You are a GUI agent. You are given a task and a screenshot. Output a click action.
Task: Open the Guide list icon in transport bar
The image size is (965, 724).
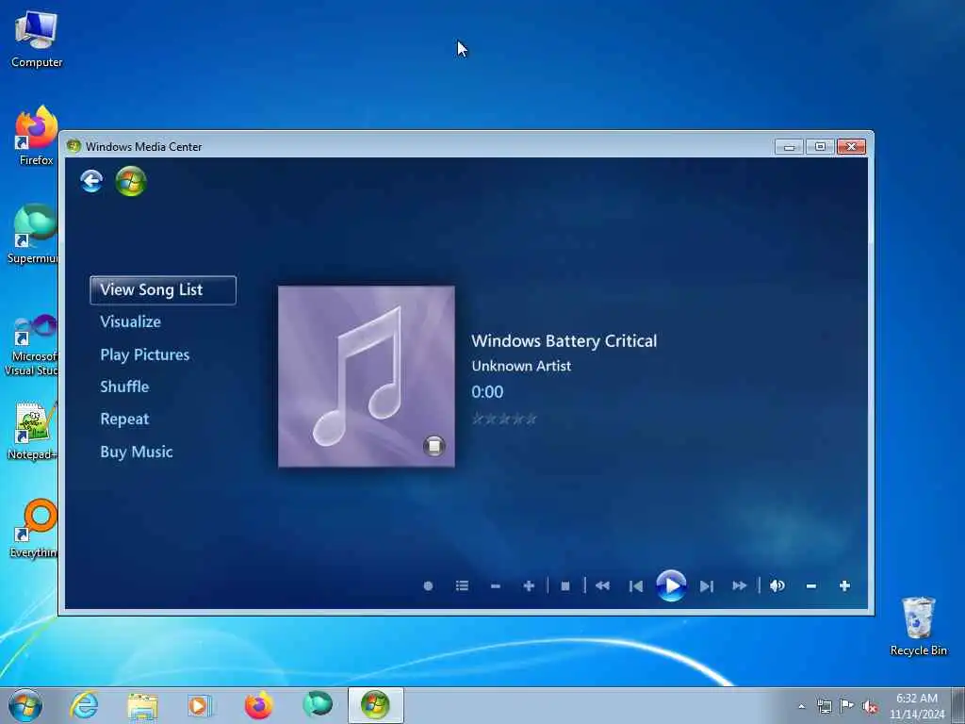click(462, 585)
